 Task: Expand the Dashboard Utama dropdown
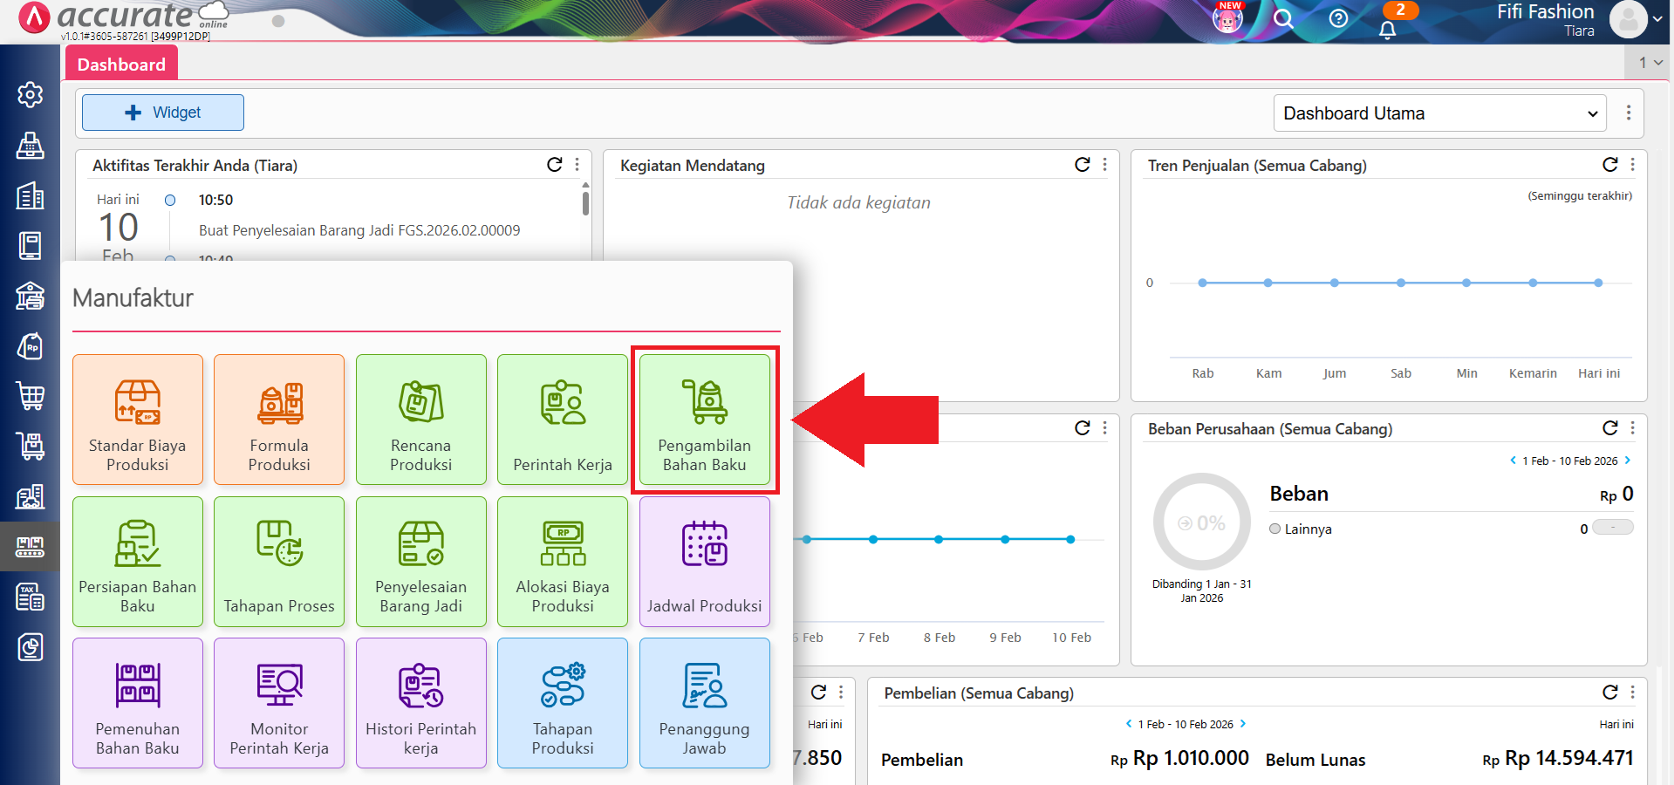point(1439,113)
